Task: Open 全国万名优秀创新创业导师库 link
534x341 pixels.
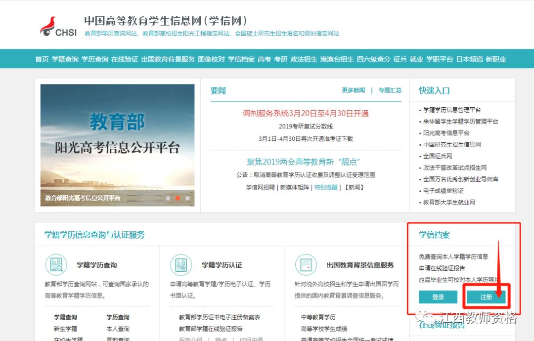Action: point(460,179)
